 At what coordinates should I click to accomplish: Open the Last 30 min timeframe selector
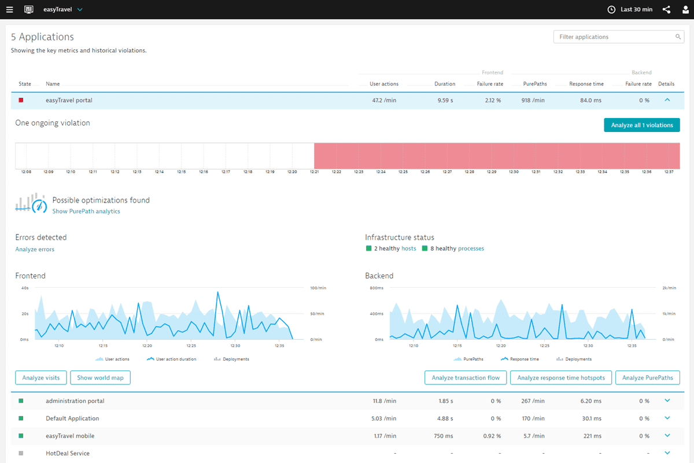pyautogui.click(x=630, y=9)
